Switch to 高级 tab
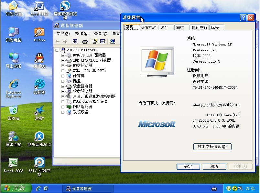This screenshot has width=260, height=193. 181,27
